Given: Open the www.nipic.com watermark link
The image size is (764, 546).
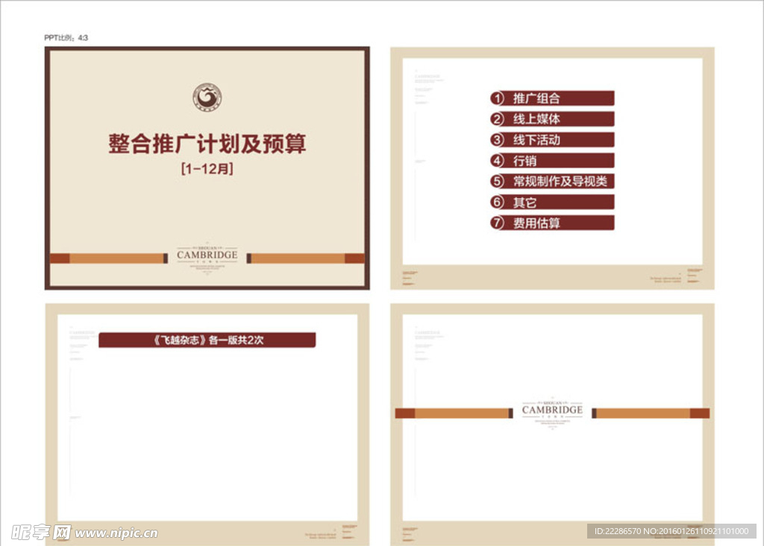Looking at the screenshot, I should [x=116, y=533].
